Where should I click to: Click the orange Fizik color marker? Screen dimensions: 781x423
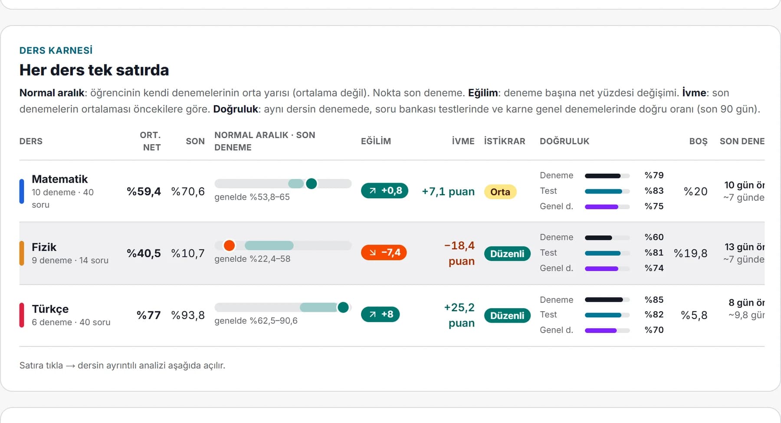(x=22, y=253)
